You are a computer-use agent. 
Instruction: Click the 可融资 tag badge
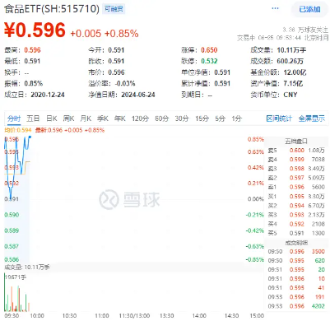point(114,9)
